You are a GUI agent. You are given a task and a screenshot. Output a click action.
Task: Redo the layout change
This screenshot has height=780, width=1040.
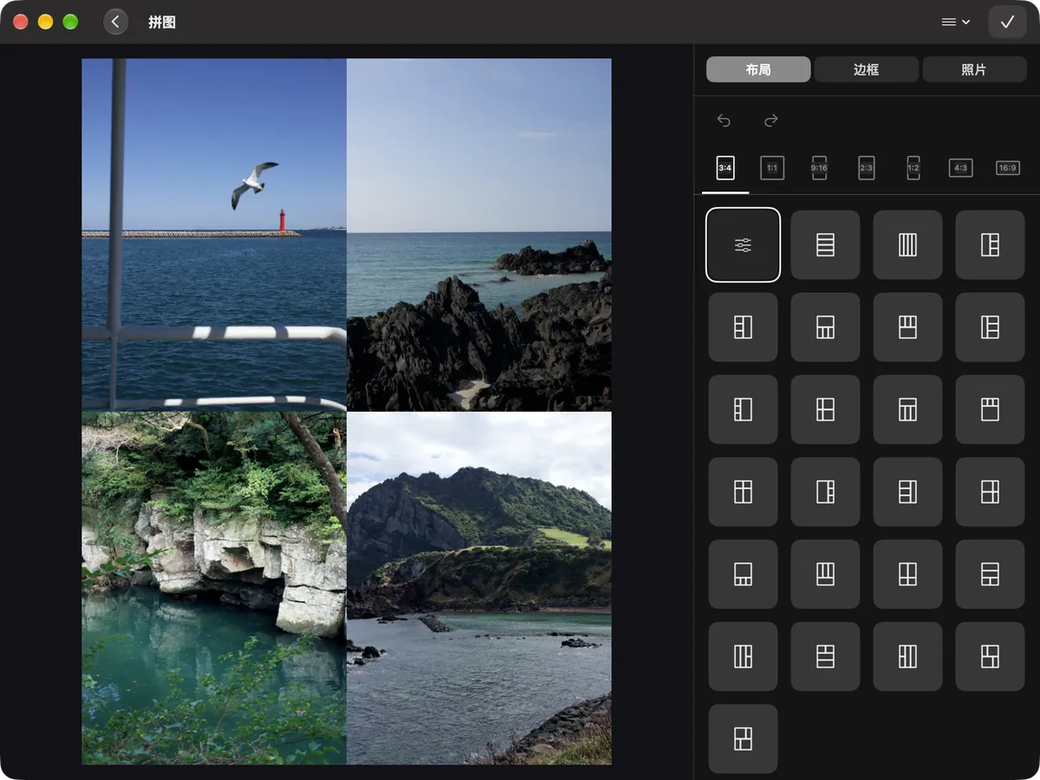coord(771,120)
